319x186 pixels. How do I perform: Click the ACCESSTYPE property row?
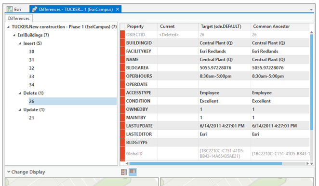215,93
